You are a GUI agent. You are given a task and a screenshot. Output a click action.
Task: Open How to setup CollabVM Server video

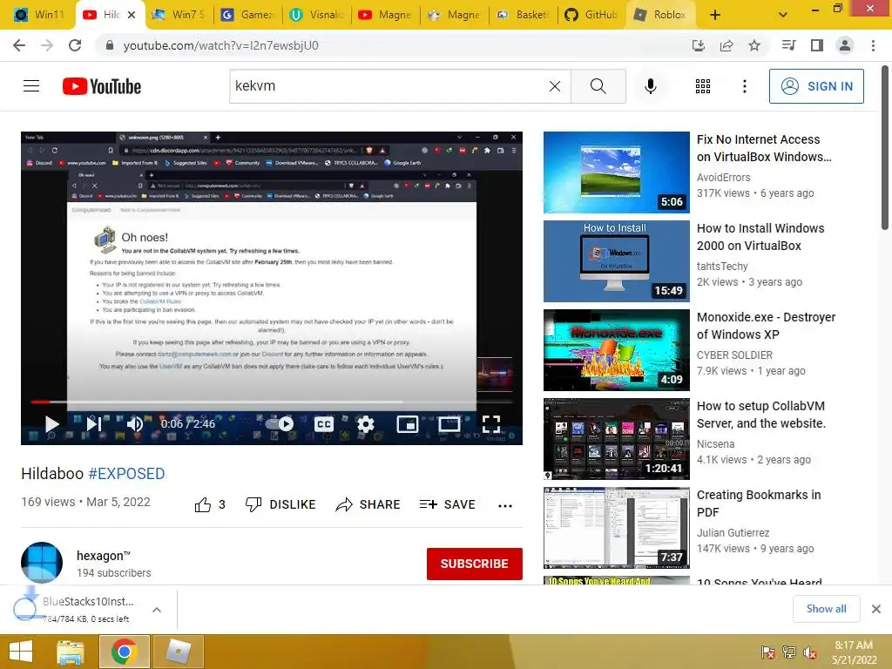point(761,415)
